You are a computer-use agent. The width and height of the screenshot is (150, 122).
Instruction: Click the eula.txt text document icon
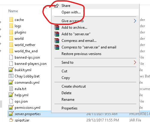(11, 89)
